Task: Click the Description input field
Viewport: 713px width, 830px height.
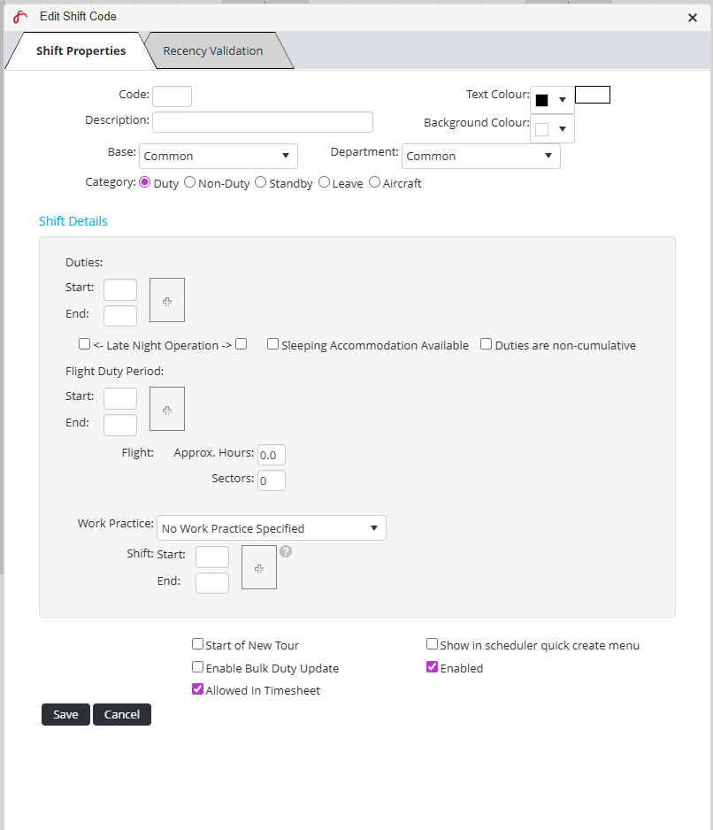Action: 263,122
